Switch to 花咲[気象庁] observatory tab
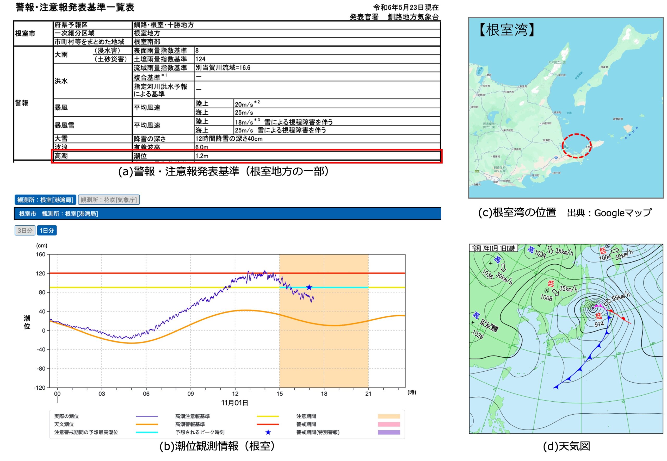This screenshot has height=461, width=667. (x=109, y=200)
